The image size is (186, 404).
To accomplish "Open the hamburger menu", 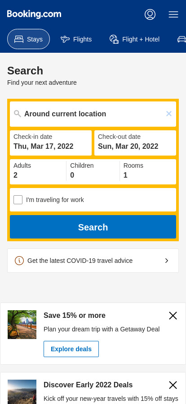I will point(173,14).
